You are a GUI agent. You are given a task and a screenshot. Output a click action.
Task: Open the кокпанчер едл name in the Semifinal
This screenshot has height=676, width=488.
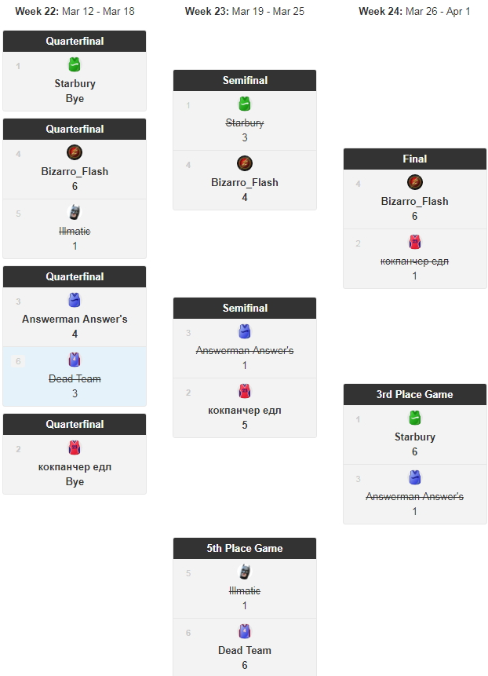click(245, 411)
